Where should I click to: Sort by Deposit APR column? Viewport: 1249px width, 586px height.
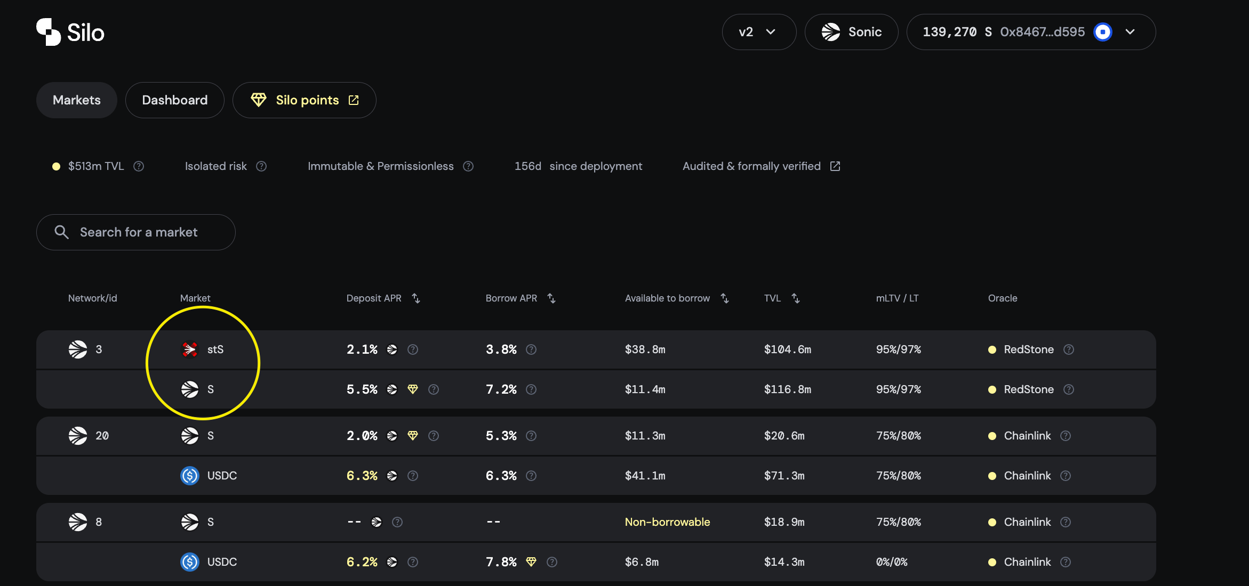tap(416, 298)
